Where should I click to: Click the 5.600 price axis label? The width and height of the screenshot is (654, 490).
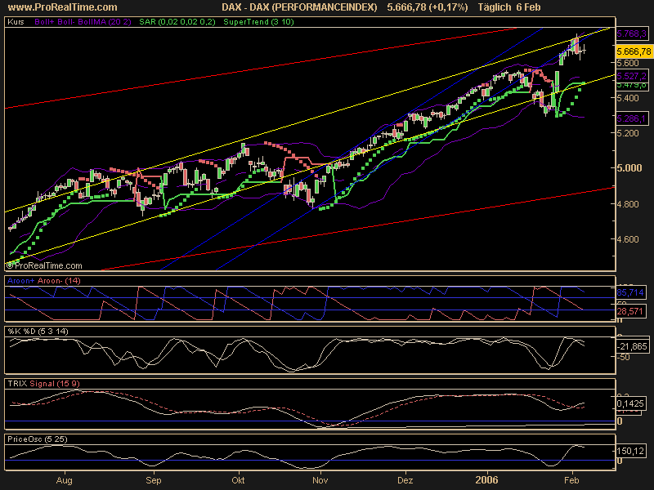point(628,64)
